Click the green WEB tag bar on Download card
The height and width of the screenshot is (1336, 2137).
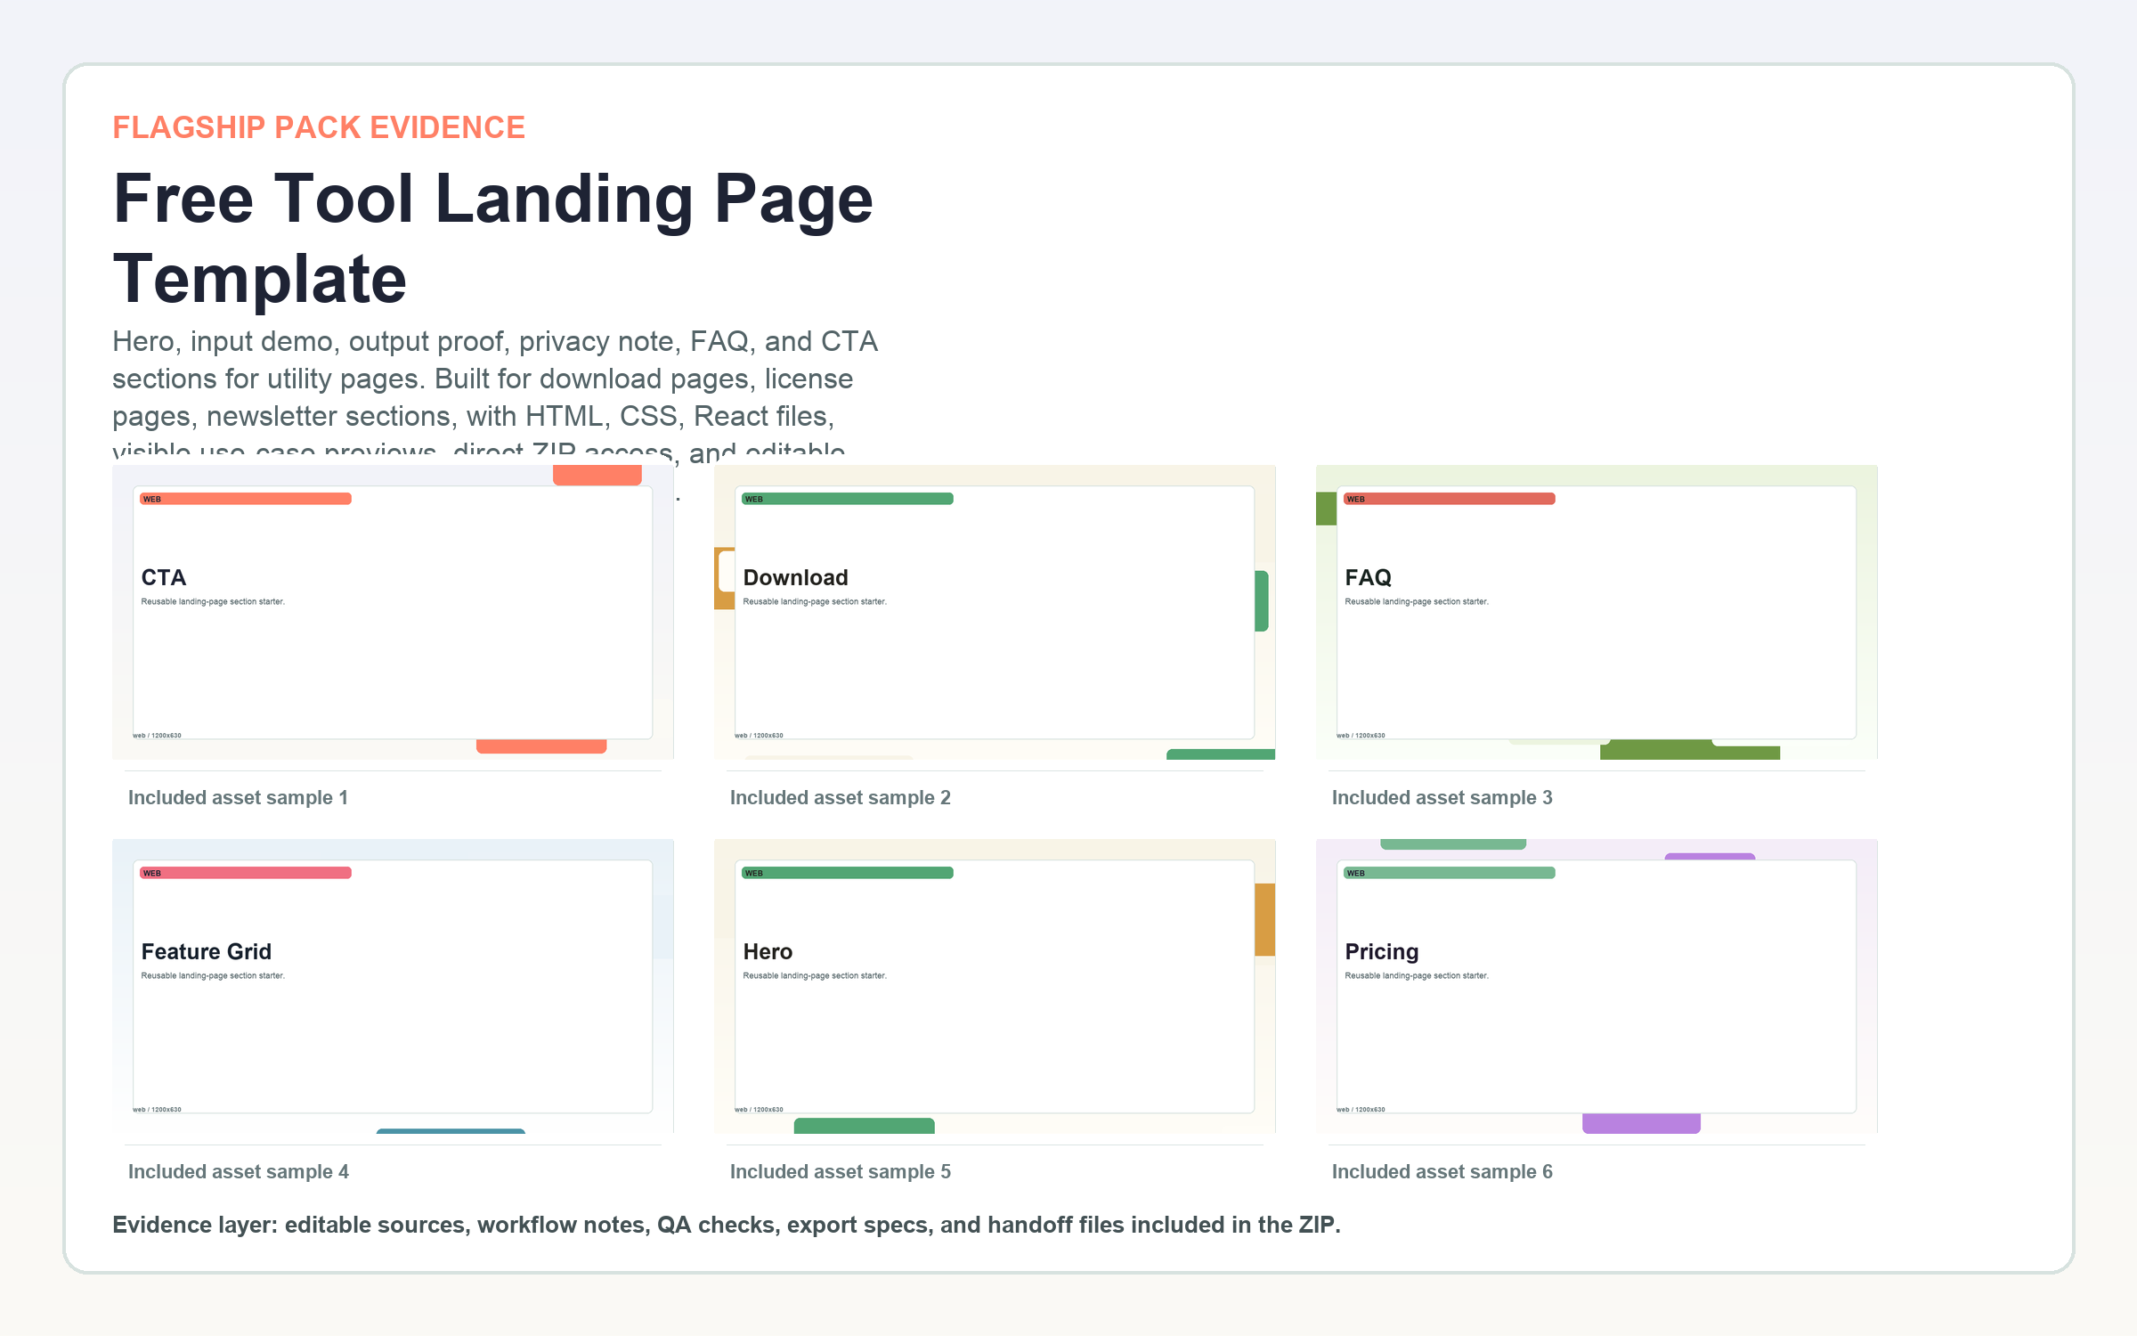pos(848,499)
